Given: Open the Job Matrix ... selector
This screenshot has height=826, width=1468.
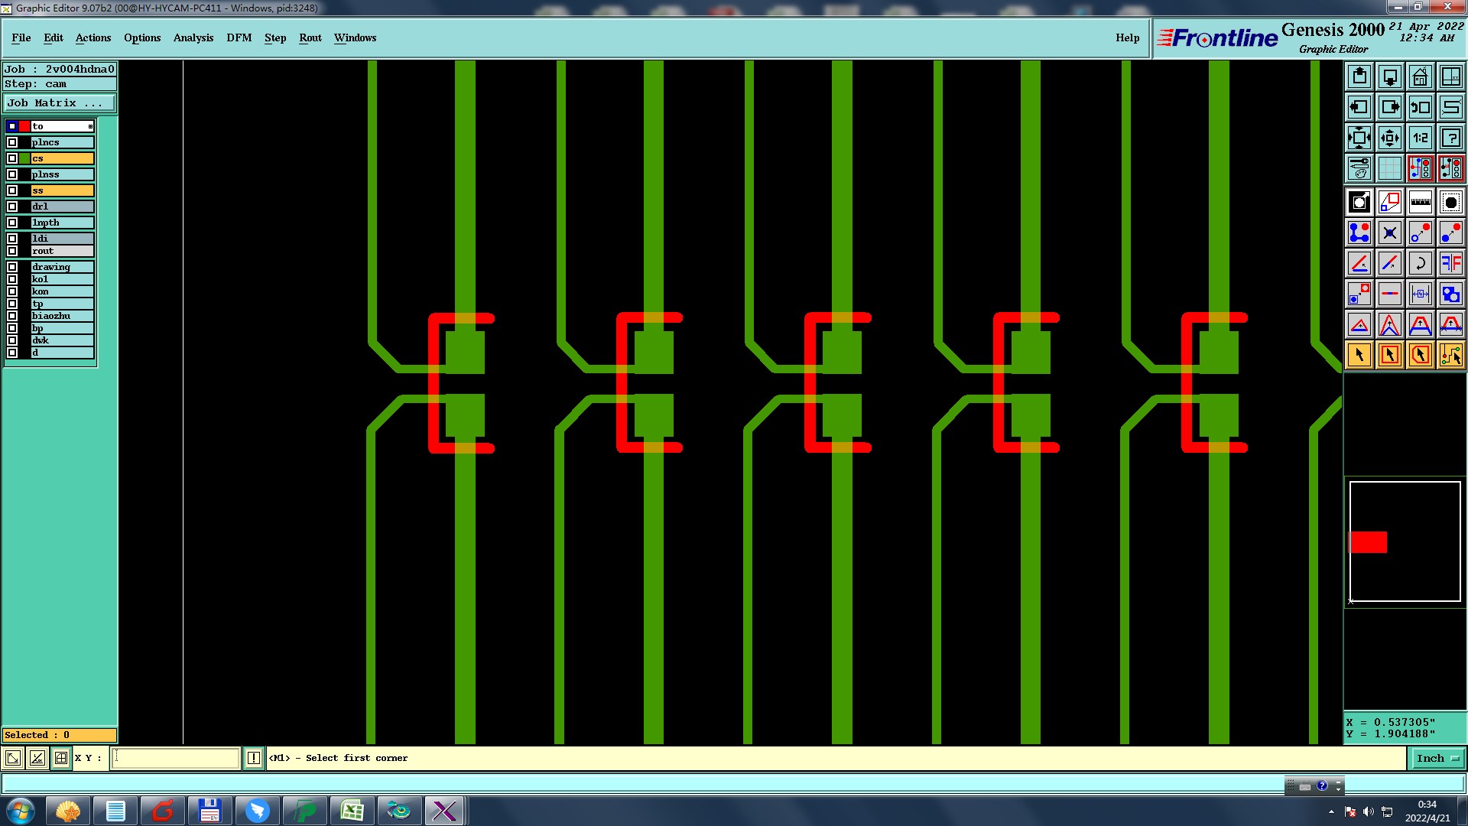Looking at the screenshot, I should (x=60, y=102).
